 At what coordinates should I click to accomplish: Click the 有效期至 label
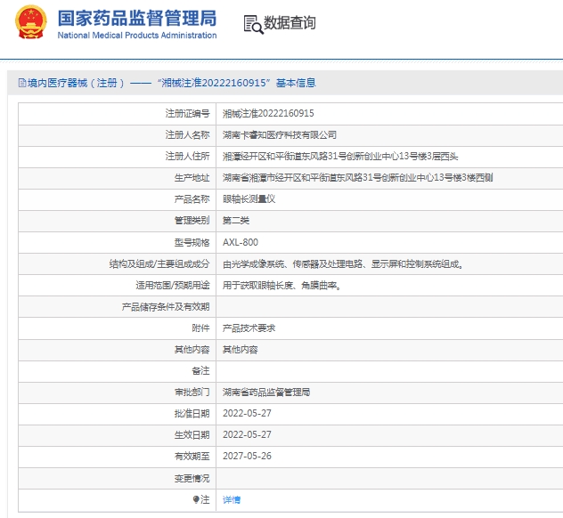click(x=192, y=457)
